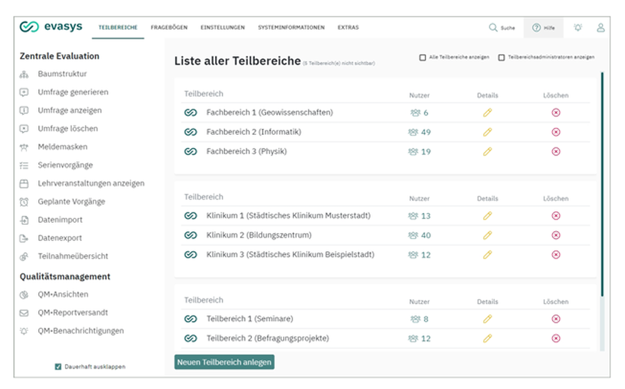
Task: Click the Umfrage generieren icon
Action: tap(24, 92)
